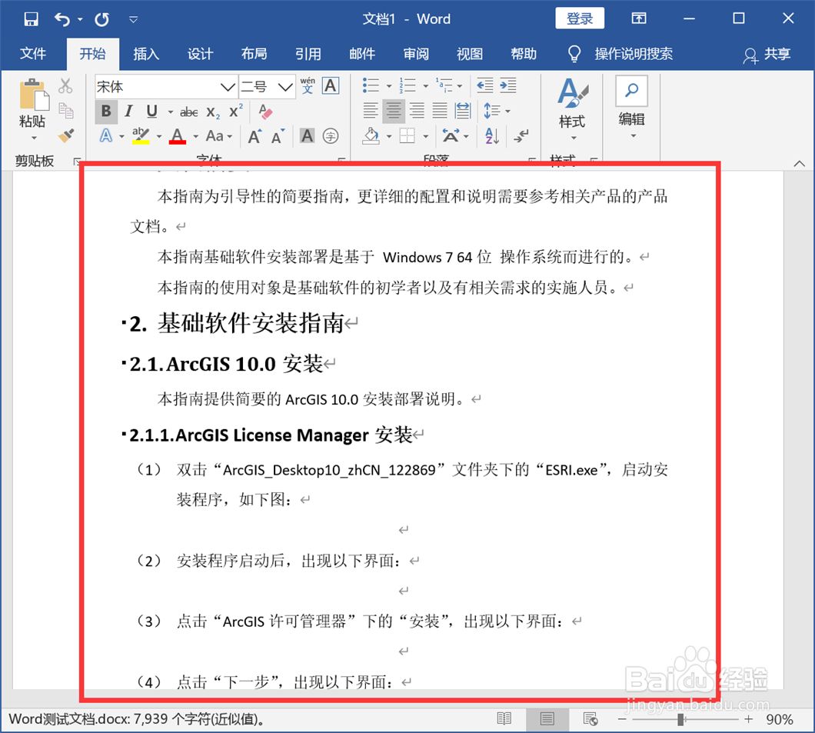The image size is (815, 733).
Task: Toggle italic formatting
Action: (x=128, y=112)
